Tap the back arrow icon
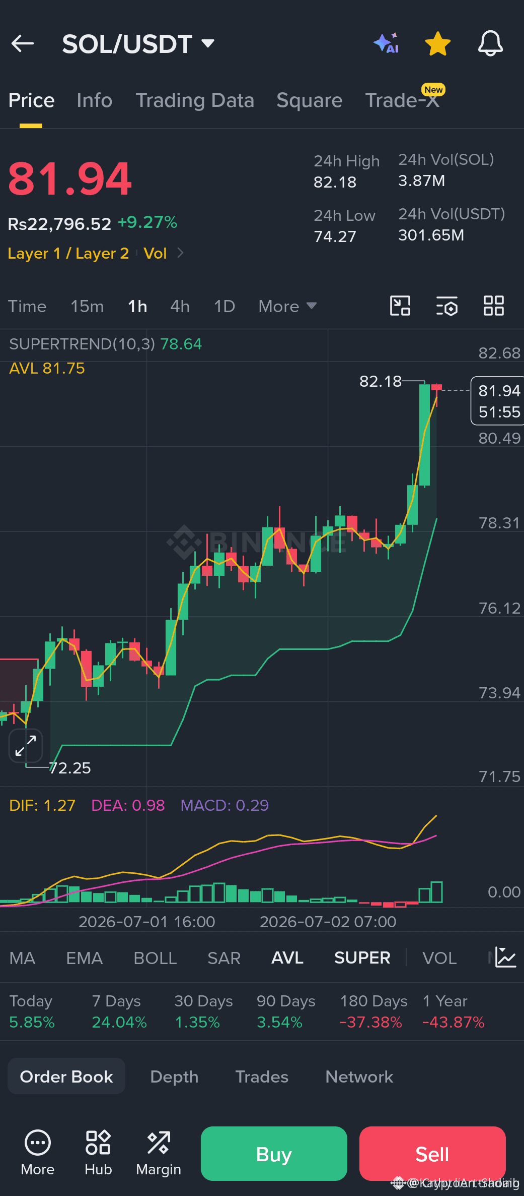 [x=23, y=44]
